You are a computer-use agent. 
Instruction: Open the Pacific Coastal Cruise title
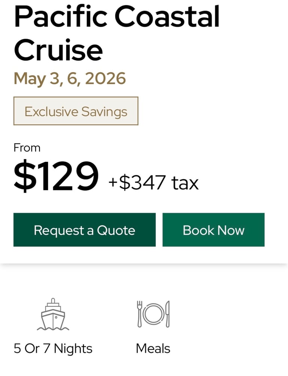click(116, 33)
